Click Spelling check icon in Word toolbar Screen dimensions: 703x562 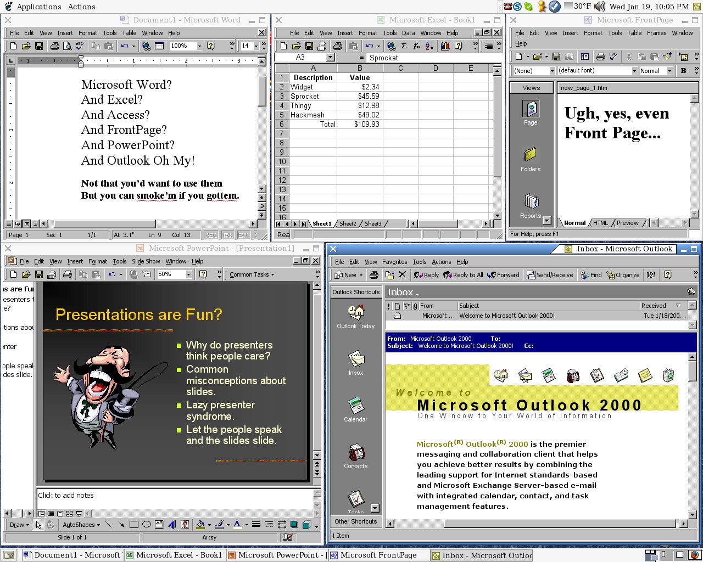click(x=80, y=46)
